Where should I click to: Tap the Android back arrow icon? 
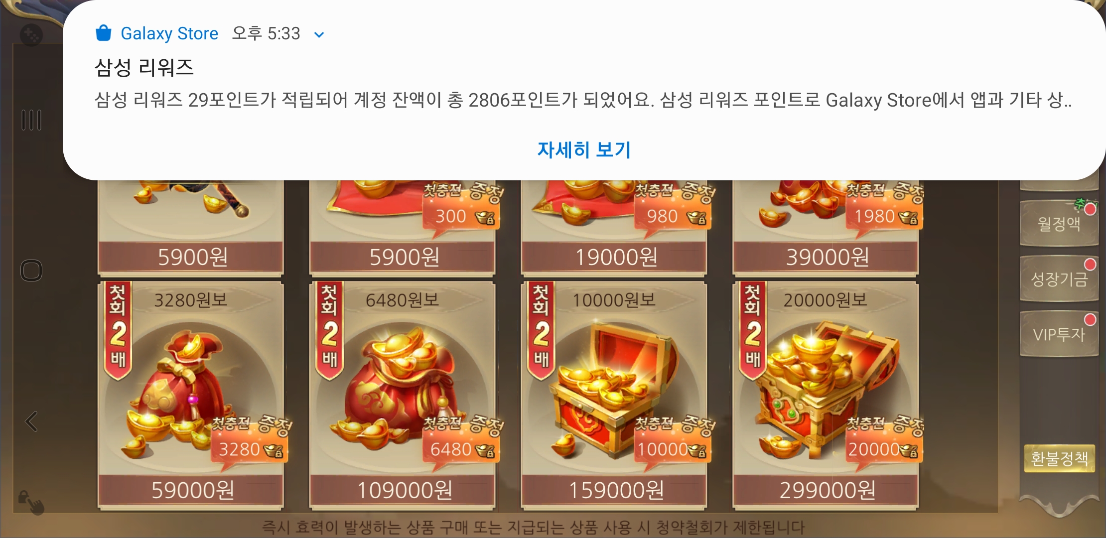coord(31,421)
